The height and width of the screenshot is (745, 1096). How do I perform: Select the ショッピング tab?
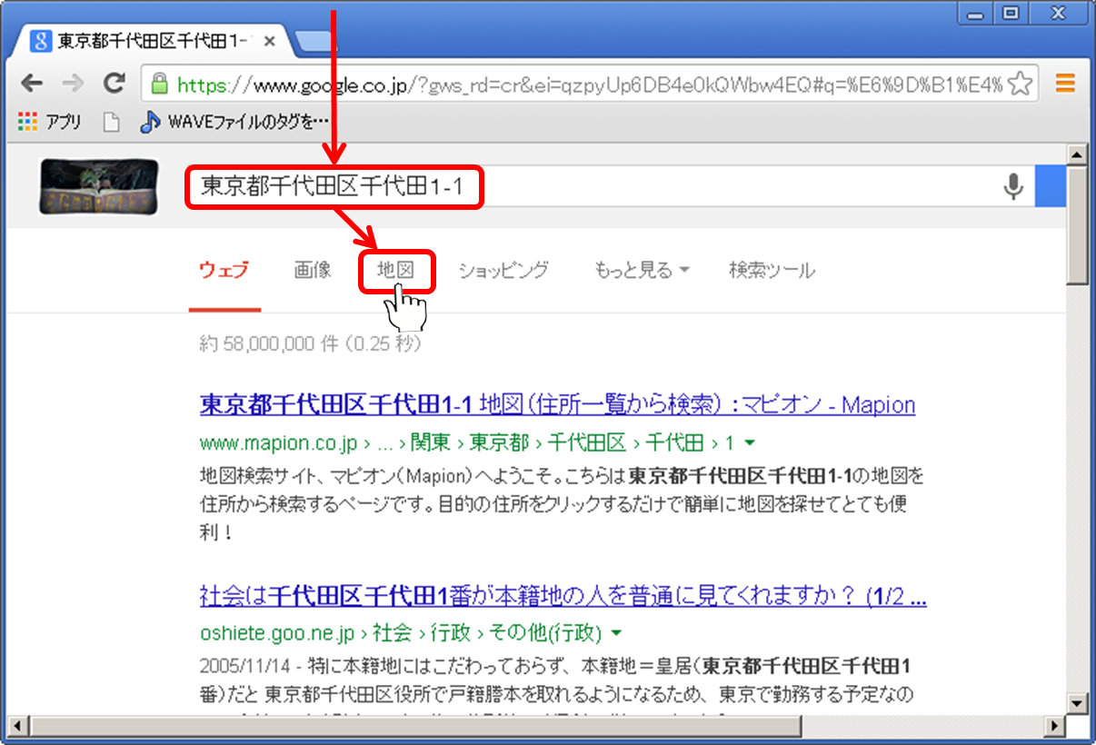[x=503, y=270]
